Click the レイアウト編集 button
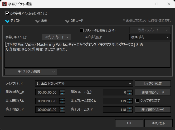 click(x=153, y=84)
